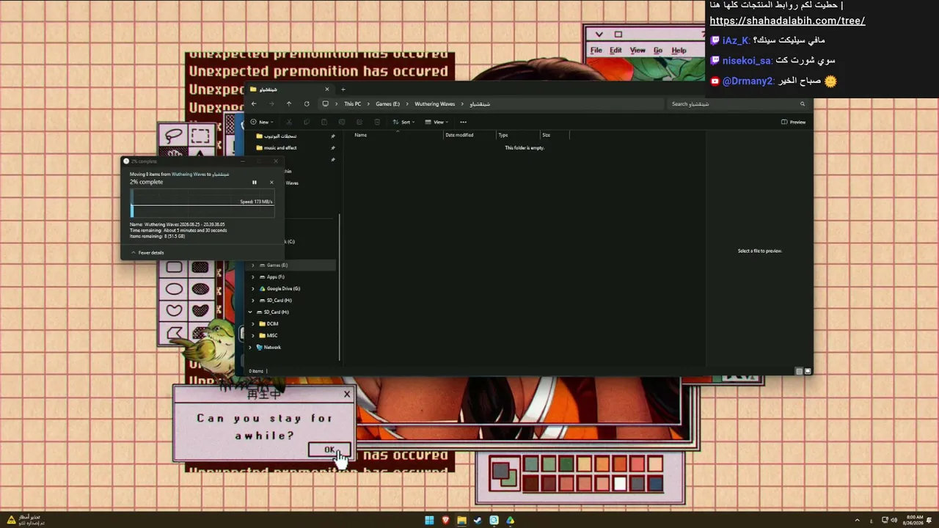Screen dimensions: 939x528
Task: Cancel the file move with the X
Action: click(x=271, y=183)
